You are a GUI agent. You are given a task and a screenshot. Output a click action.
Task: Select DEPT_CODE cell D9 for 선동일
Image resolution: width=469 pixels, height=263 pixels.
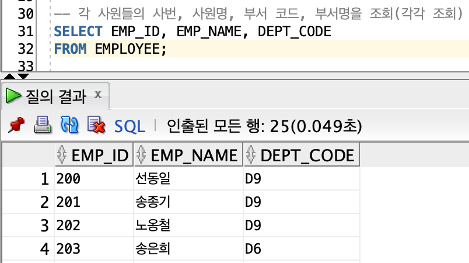(x=302, y=178)
